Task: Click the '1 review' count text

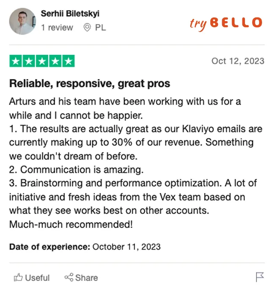Action: (x=57, y=28)
